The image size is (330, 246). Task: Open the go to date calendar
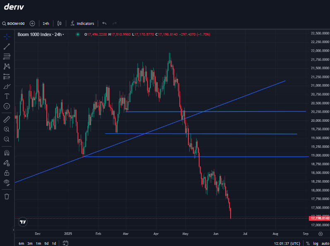[x=65, y=243]
